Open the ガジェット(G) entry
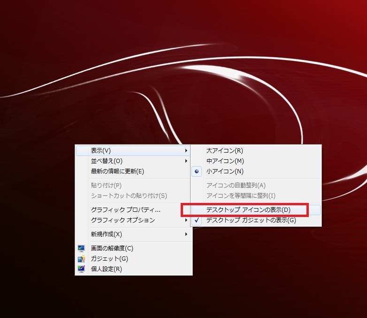The width and height of the screenshot is (367, 318). pyautogui.click(x=133, y=258)
